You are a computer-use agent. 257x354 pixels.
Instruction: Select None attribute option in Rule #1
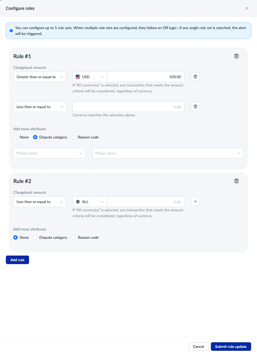pyautogui.click(x=16, y=137)
